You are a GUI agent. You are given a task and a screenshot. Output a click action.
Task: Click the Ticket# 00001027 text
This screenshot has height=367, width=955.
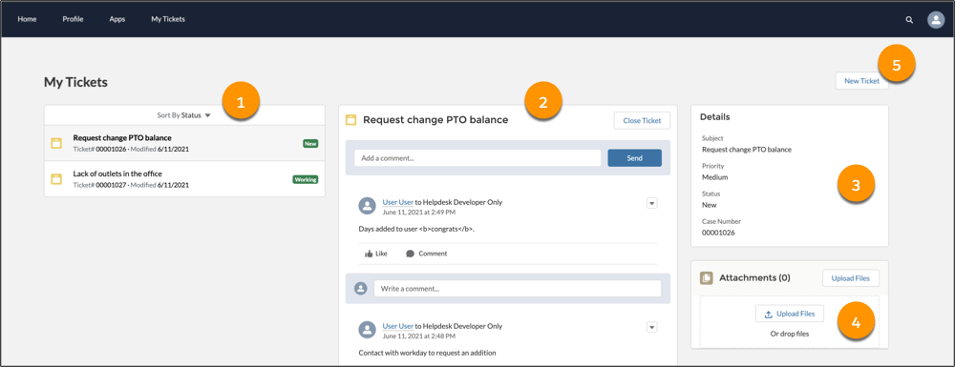click(100, 185)
